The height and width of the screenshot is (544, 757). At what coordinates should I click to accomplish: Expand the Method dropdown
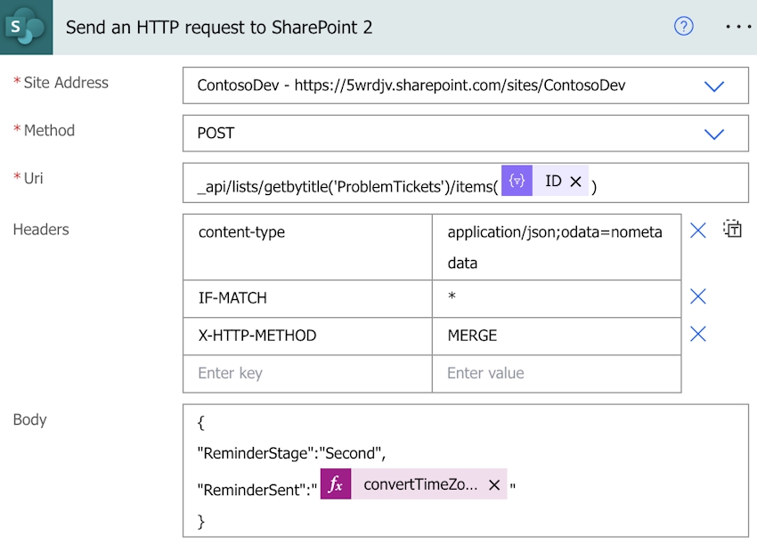tap(713, 134)
